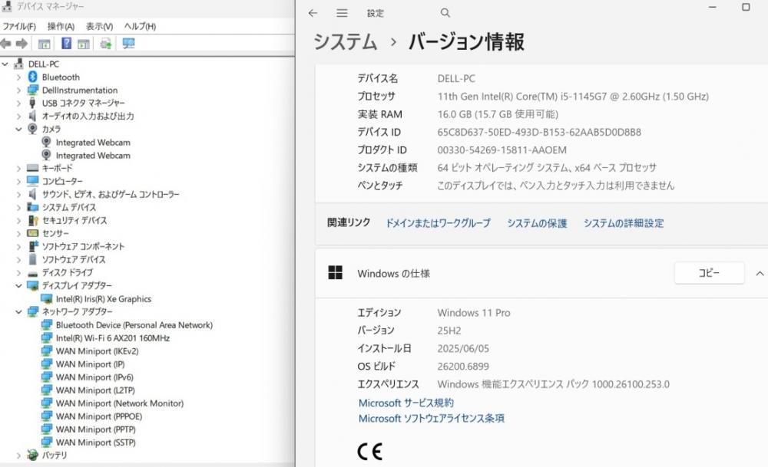Click the コピー button for Windows specs

709,273
